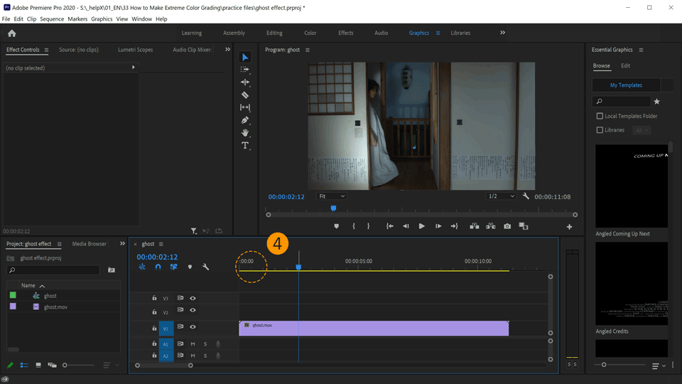
Task: Select the Razor tool
Action: (245, 95)
